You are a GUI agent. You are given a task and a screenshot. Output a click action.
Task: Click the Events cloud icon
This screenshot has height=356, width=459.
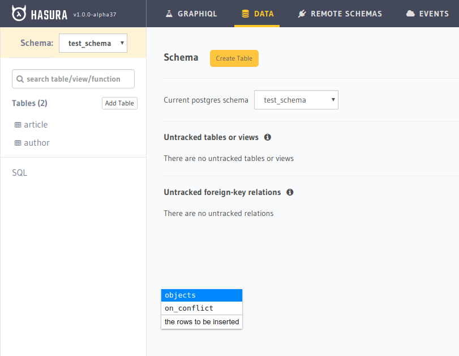coord(410,14)
